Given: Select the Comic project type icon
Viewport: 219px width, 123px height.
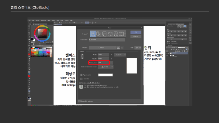Looking at the screenshot, I should click(104, 34).
